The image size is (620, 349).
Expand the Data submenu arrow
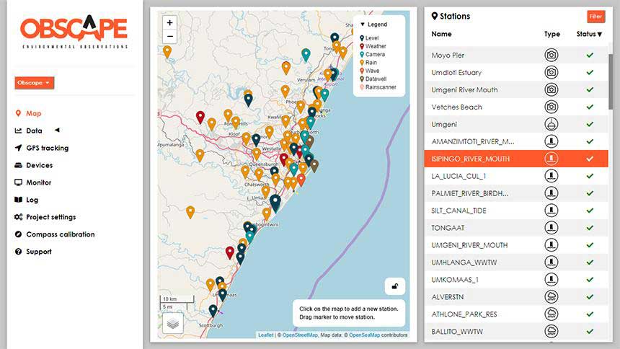[58, 130]
